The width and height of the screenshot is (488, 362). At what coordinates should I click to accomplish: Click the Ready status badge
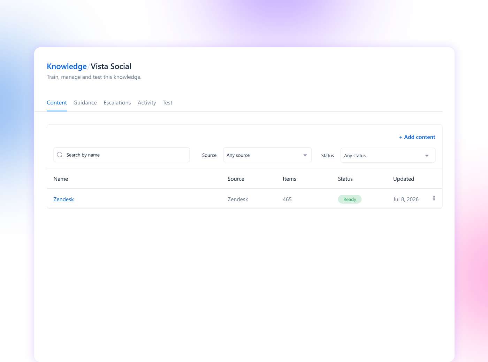click(350, 199)
